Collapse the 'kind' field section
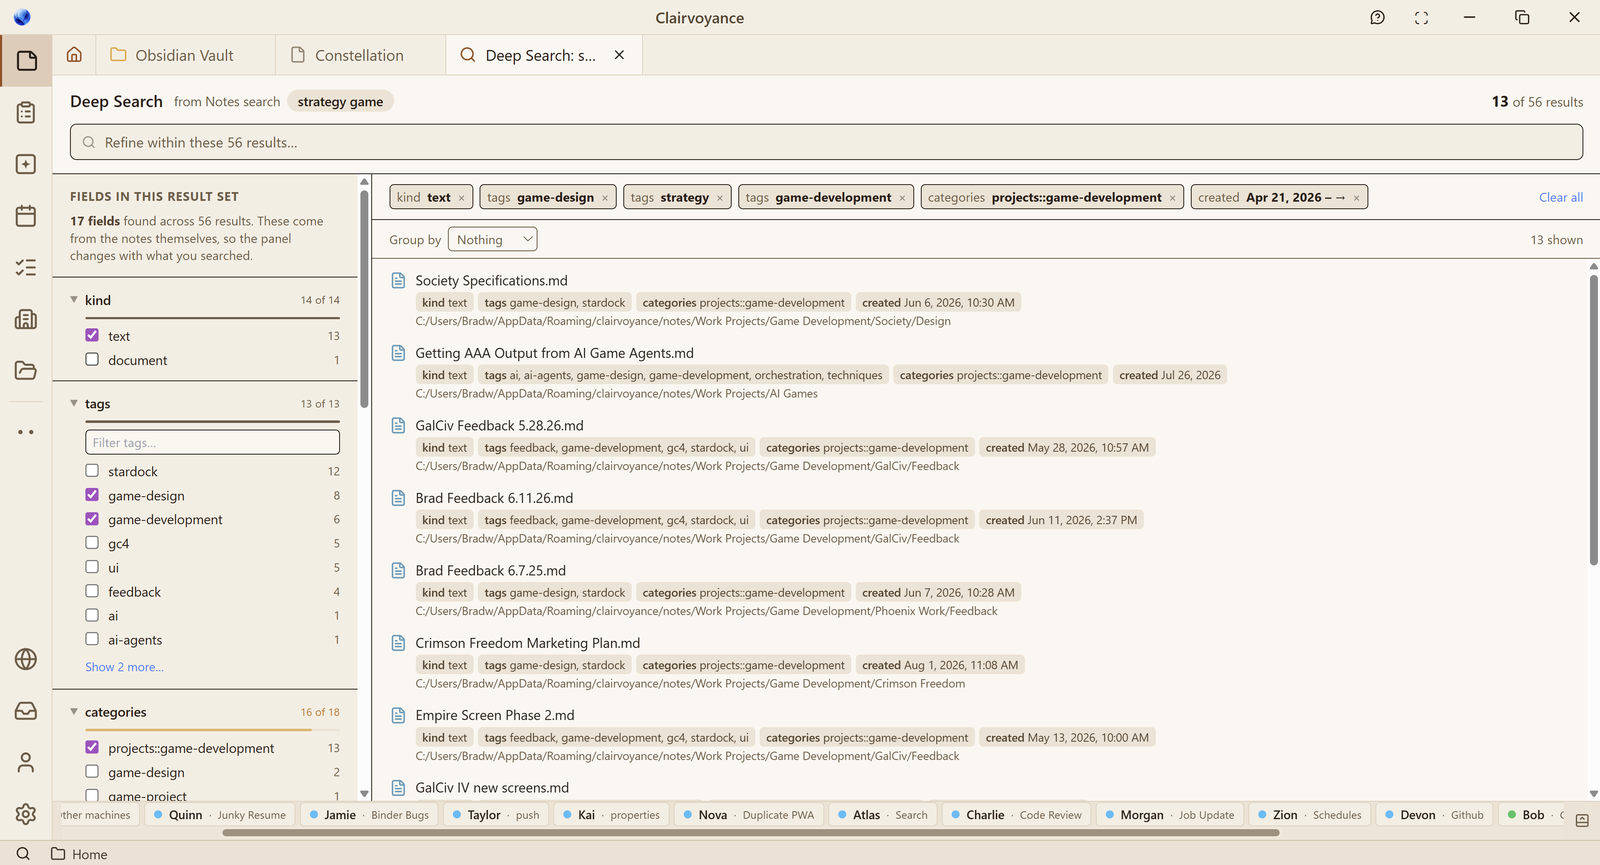The width and height of the screenshot is (1600, 865). pos(74,299)
